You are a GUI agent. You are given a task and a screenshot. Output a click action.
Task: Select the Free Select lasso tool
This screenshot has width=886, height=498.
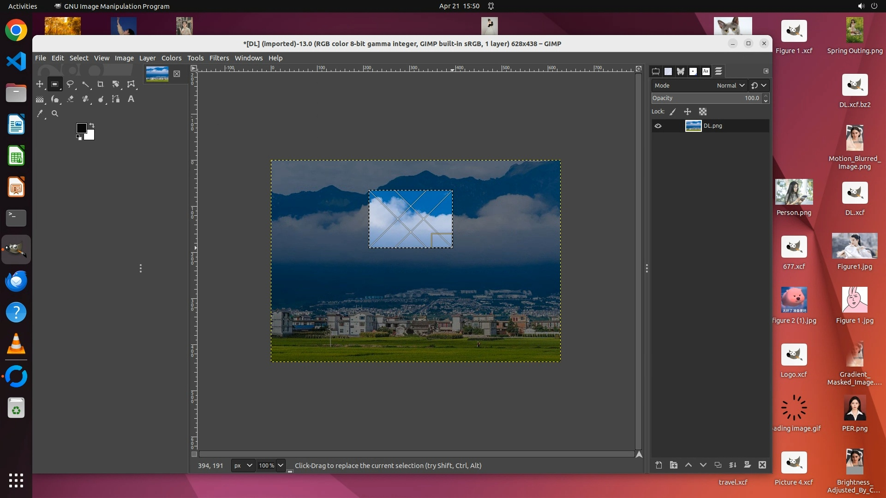click(70, 84)
